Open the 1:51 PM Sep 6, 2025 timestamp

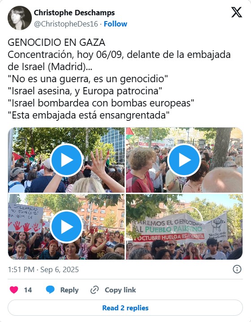tap(43, 269)
